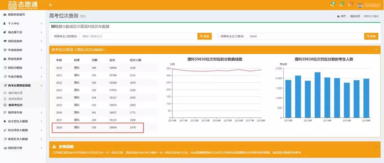This screenshot has height=163, width=384.
Task: Open the notification icon with green badge
Action: pyautogui.click(x=332, y=4)
